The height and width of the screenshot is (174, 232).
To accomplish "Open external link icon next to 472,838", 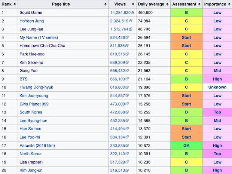I will 127,112.
